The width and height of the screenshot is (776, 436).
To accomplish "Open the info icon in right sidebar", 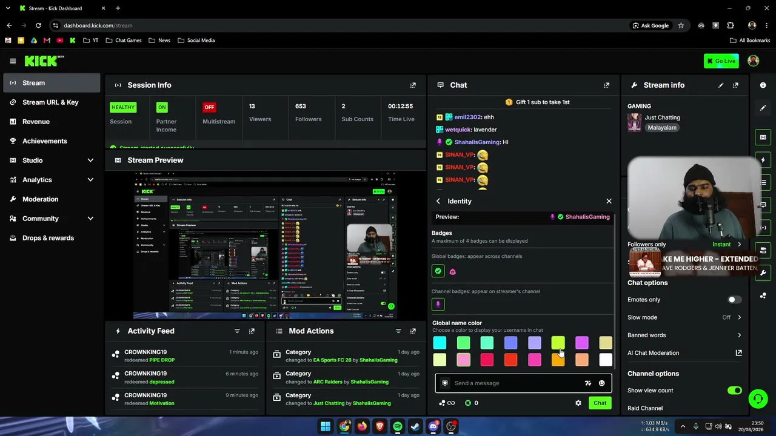I will point(763,85).
